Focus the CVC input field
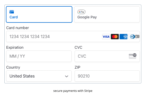 pos(107,56)
